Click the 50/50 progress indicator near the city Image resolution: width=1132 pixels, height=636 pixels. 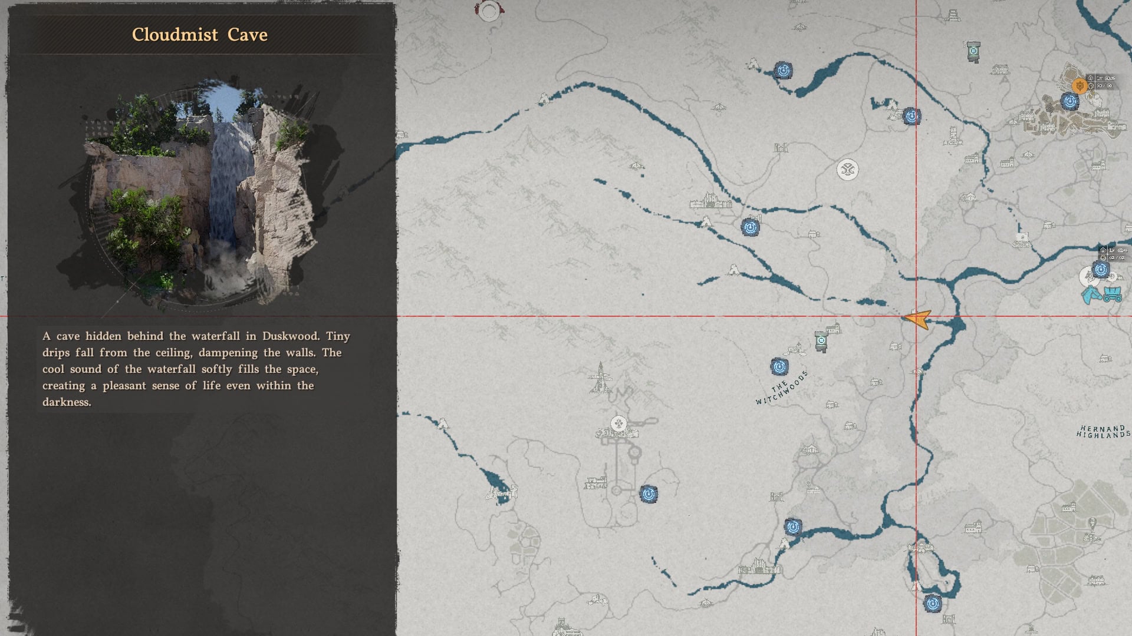tap(1104, 85)
